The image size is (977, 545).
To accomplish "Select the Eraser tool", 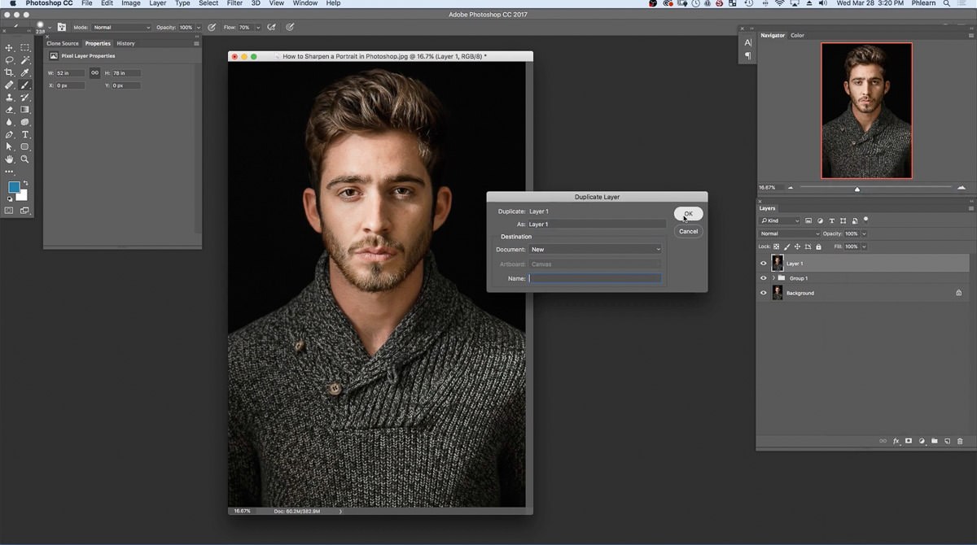I will pyautogui.click(x=9, y=109).
